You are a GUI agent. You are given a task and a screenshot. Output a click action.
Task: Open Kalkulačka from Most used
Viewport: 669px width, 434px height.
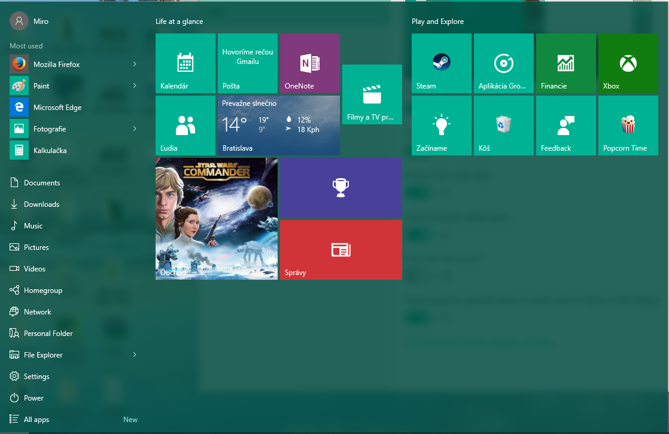(x=75, y=151)
